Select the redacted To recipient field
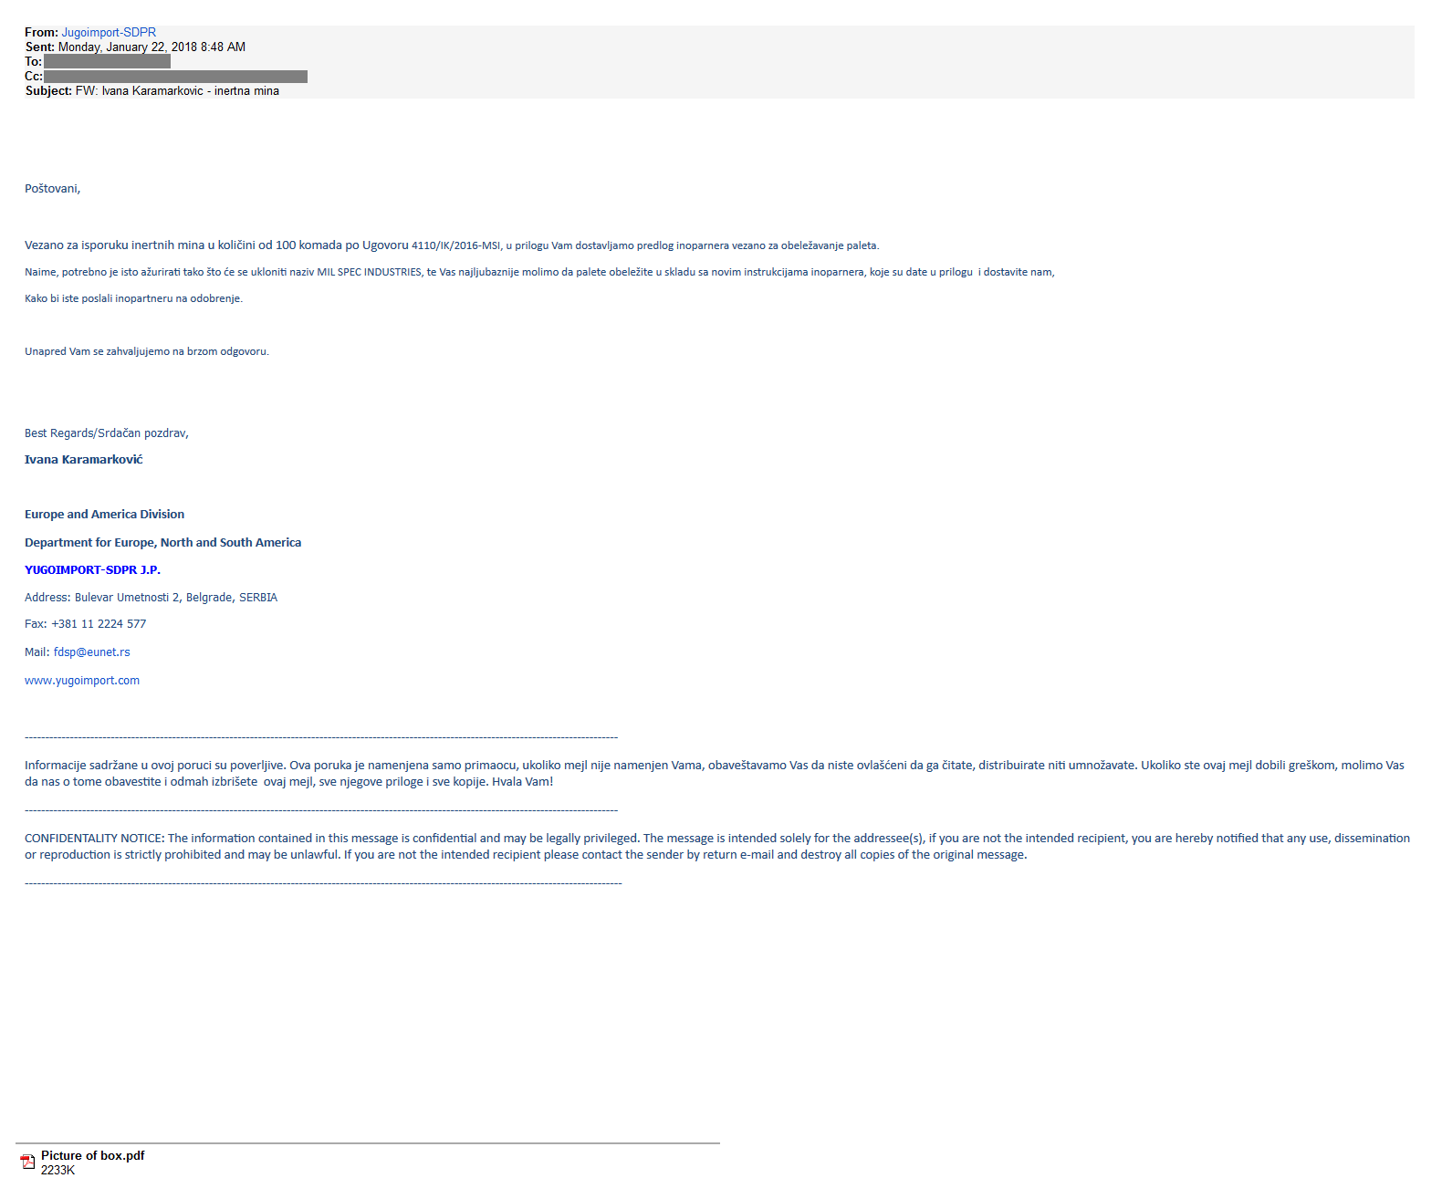The image size is (1442, 1199). 107,61
